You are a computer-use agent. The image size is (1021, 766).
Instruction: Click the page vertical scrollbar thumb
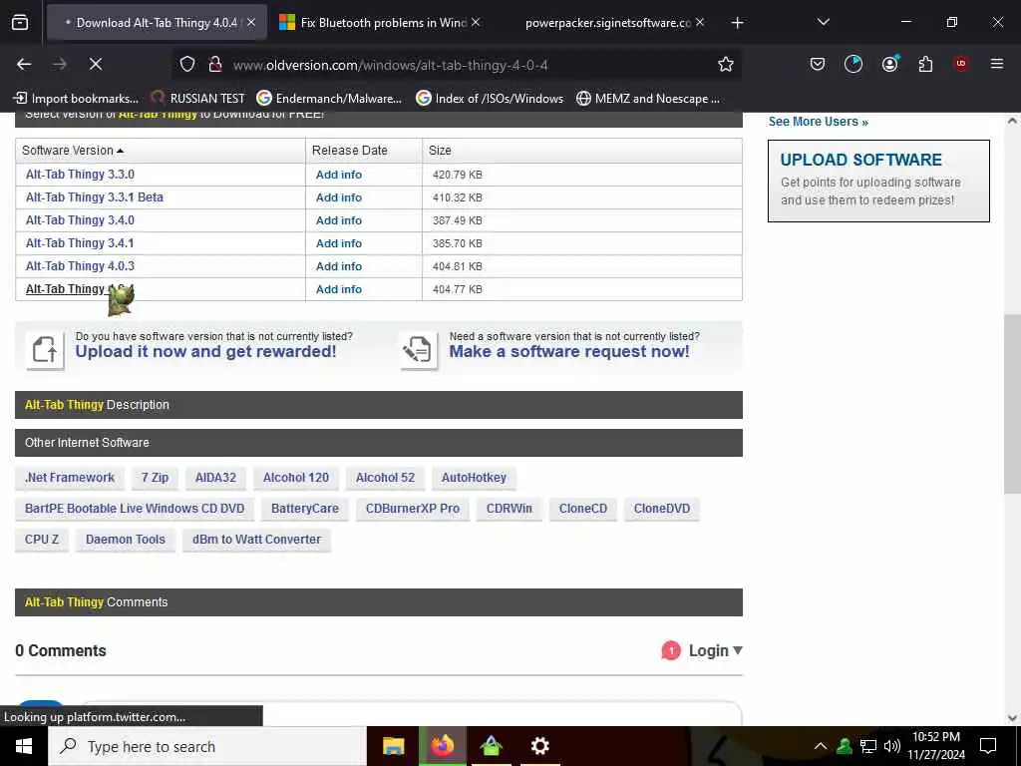[x=1012, y=404]
